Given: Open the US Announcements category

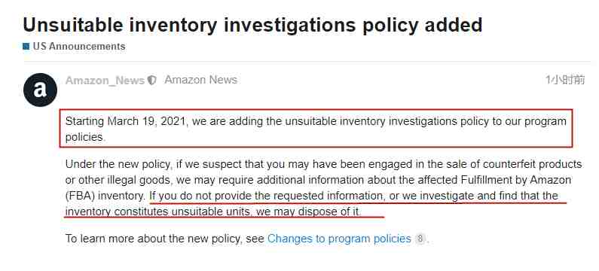Looking at the screenshot, I should point(79,47).
